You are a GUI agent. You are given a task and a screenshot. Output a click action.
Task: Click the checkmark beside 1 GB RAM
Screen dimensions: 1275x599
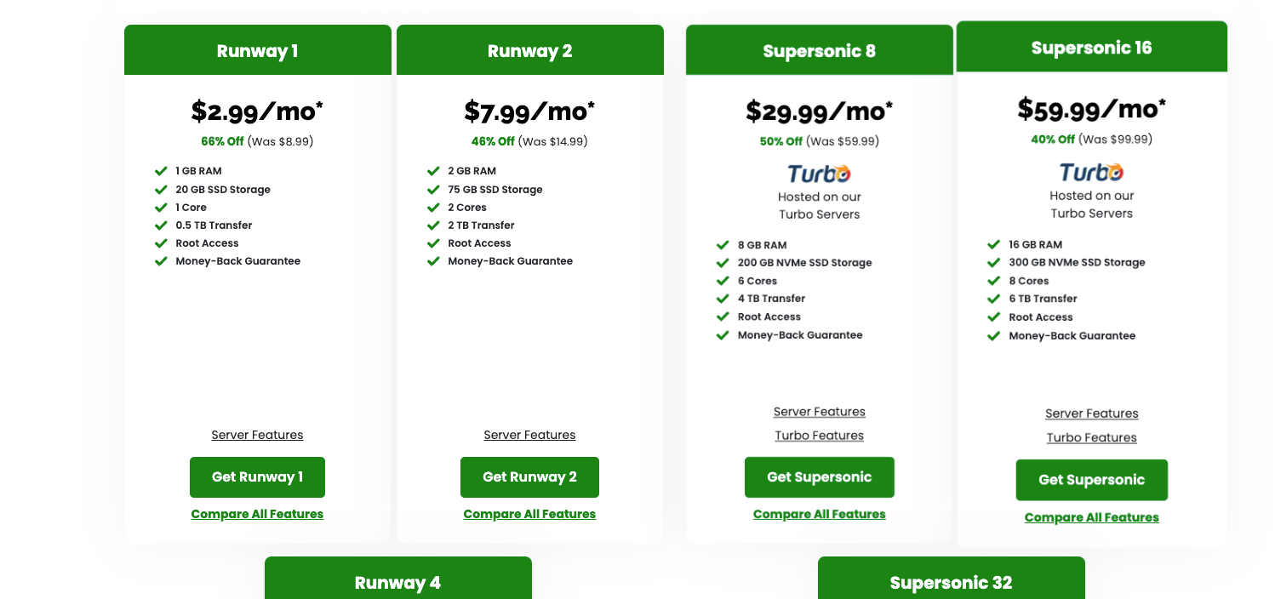[x=161, y=170]
